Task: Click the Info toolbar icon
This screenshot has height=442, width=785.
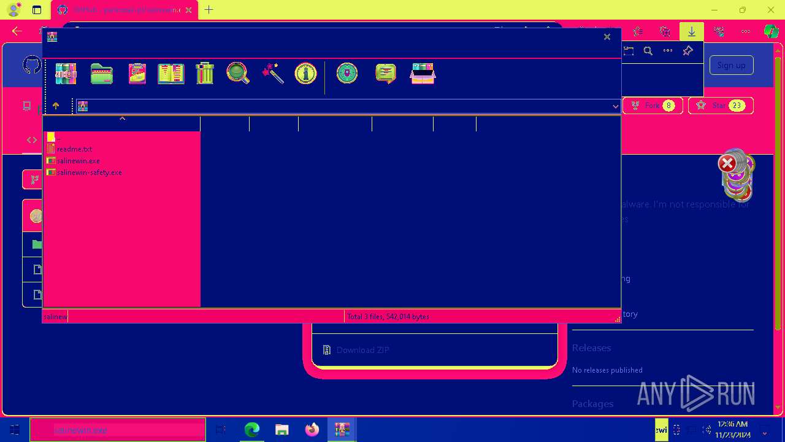Action: pyautogui.click(x=305, y=74)
